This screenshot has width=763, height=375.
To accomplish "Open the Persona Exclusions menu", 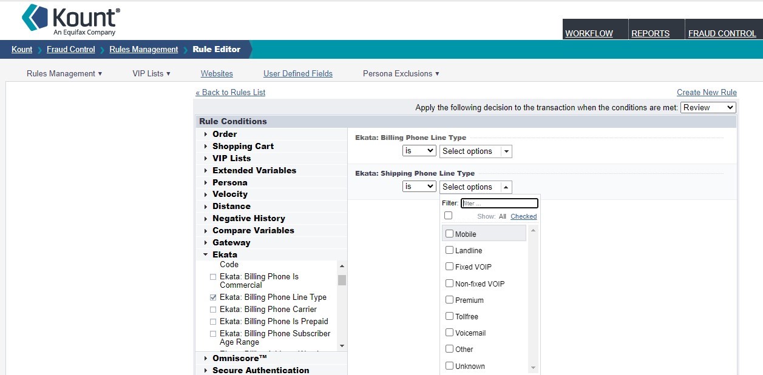I will [401, 73].
